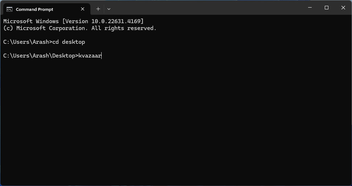
Task: Click the 'cd desktop' command text
Action: (x=69, y=42)
